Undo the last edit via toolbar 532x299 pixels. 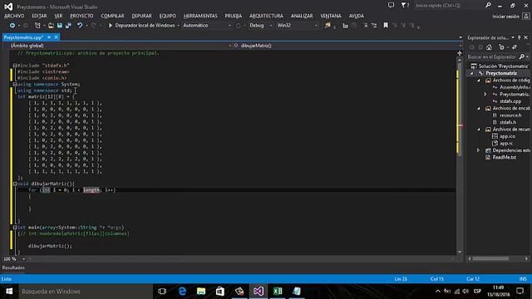point(80,26)
